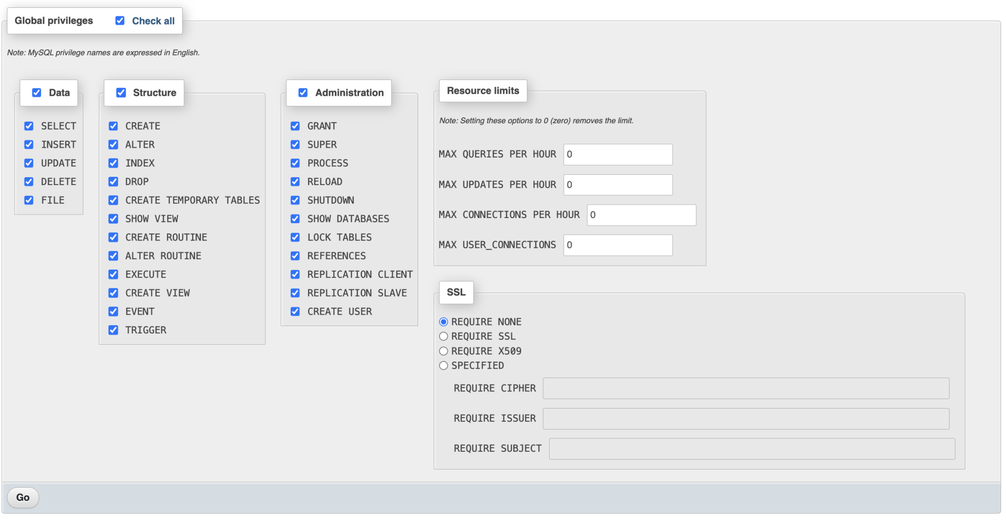Select the REQUIRE X509 option
The width and height of the screenshot is (1006, 521).
point(444,351)
